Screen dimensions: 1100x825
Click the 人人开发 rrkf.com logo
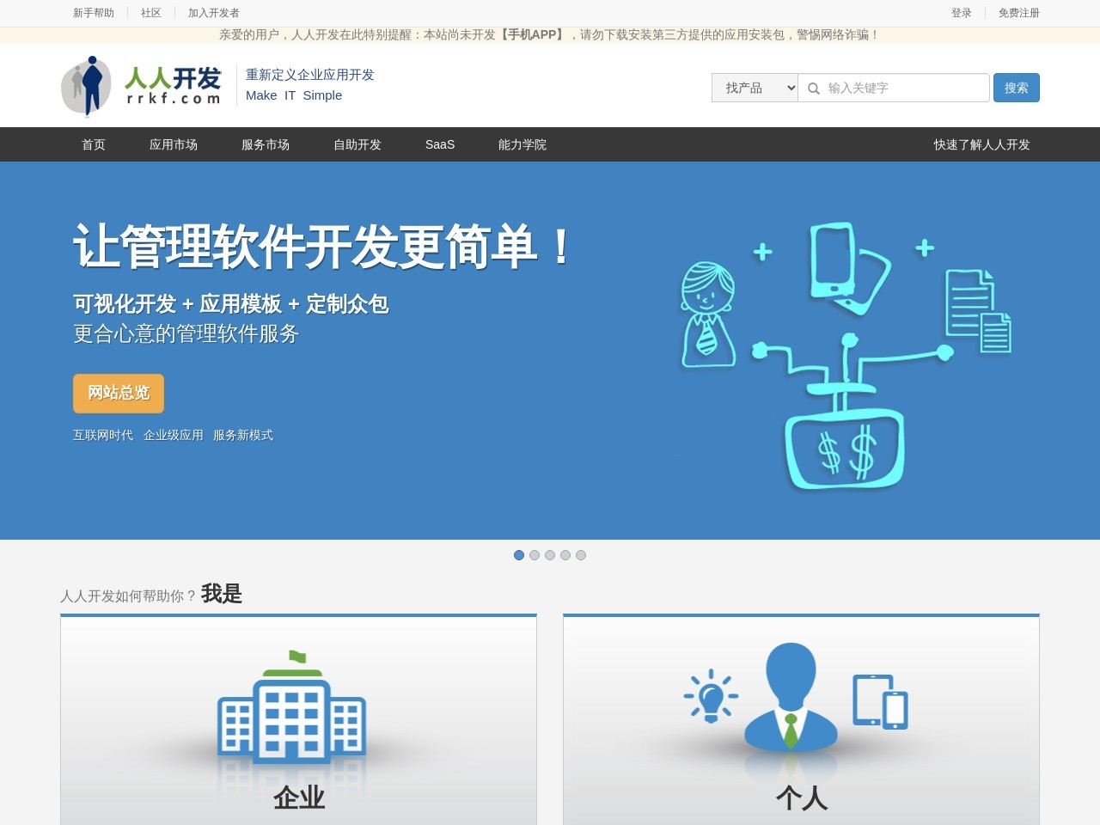(142, 86)
